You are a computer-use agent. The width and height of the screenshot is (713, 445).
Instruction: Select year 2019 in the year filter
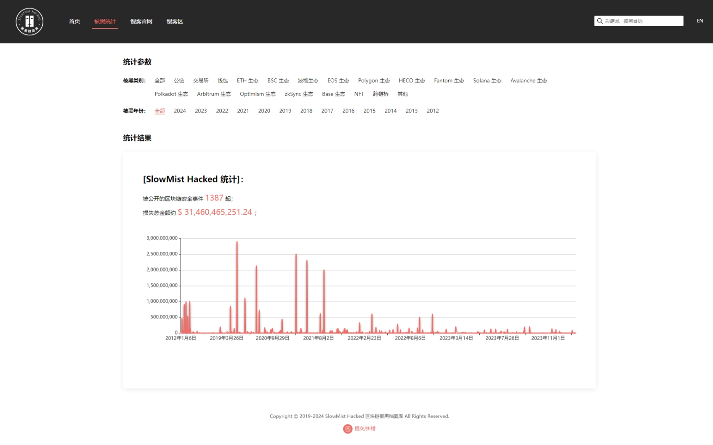(x=285, y=111)
